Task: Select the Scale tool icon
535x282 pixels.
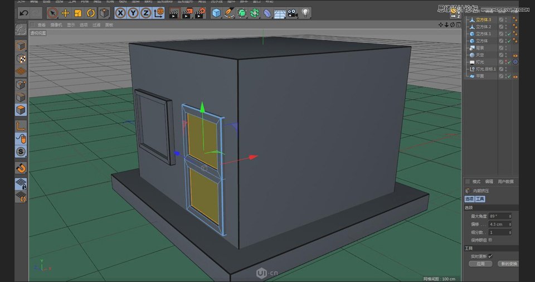Action: tap(78, 13)
